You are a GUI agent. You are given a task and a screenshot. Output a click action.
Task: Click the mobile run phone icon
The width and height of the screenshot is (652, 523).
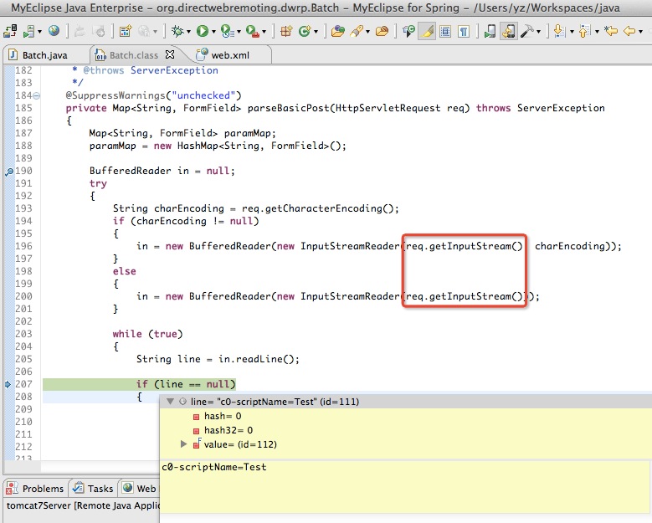(x=490, y=31)
